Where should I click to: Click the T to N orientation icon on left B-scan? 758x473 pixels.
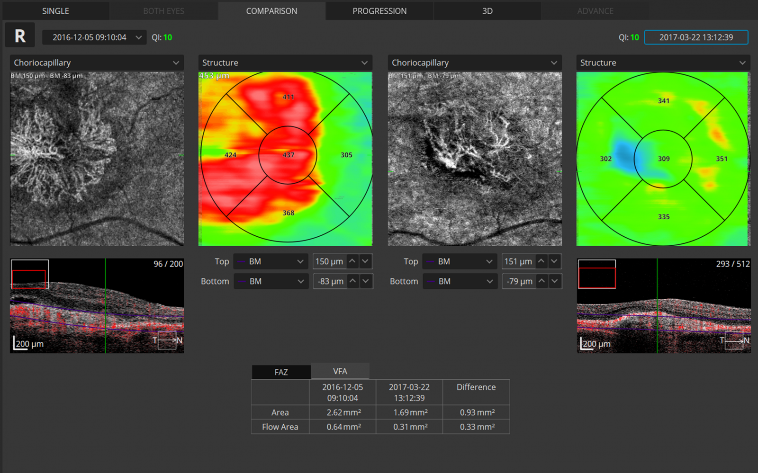point(167,340)
